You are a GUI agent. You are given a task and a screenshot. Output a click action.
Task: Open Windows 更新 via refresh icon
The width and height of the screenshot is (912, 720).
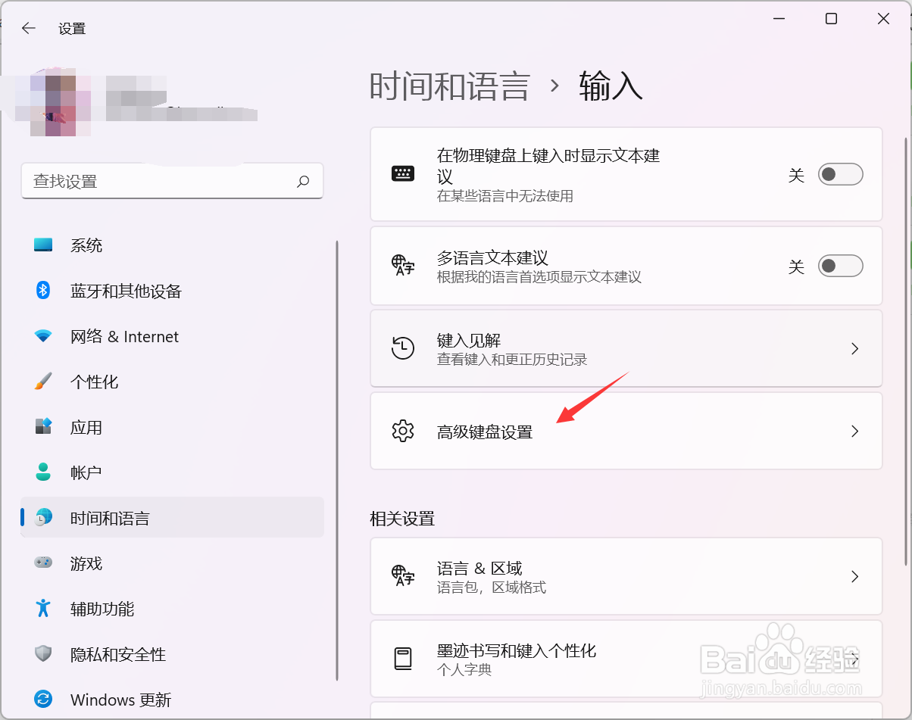[43, 700]
